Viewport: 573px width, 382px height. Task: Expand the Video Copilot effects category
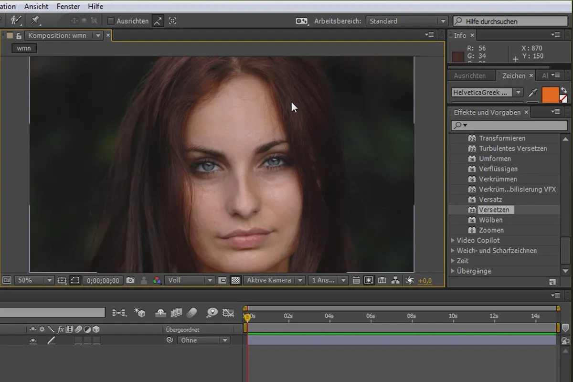(x=453, y=241)
